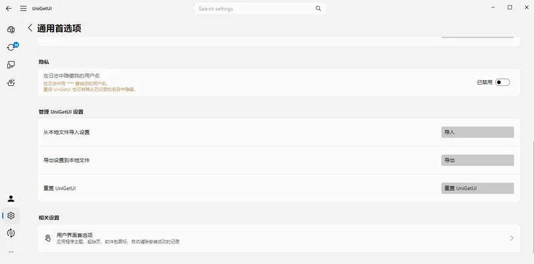Open the user account icon in sidebar
534x264 pixels.
point(11,199)
